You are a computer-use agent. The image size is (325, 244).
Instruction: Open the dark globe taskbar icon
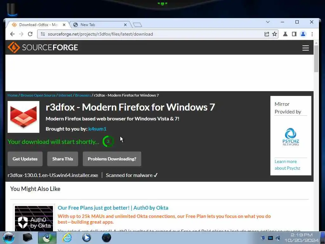tap(107, 238)
